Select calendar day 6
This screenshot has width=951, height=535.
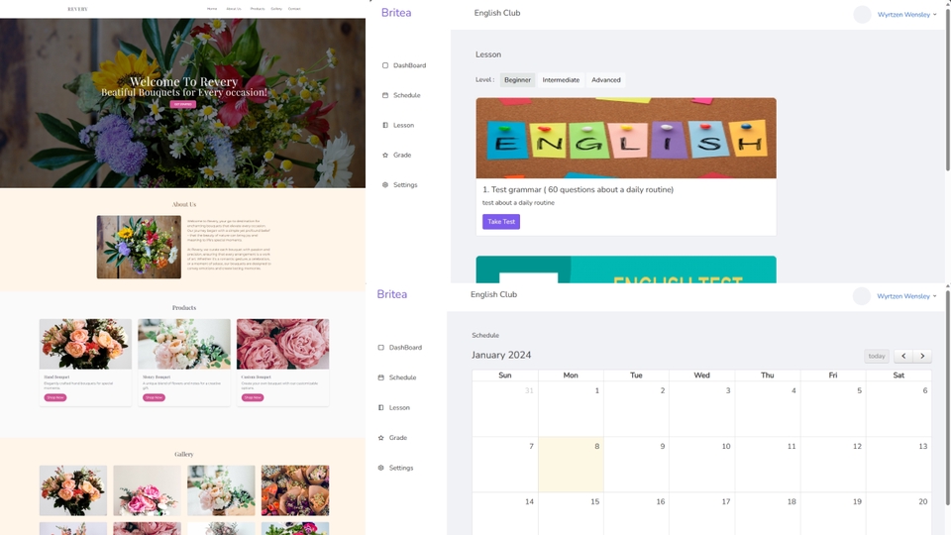click(898, 409)
